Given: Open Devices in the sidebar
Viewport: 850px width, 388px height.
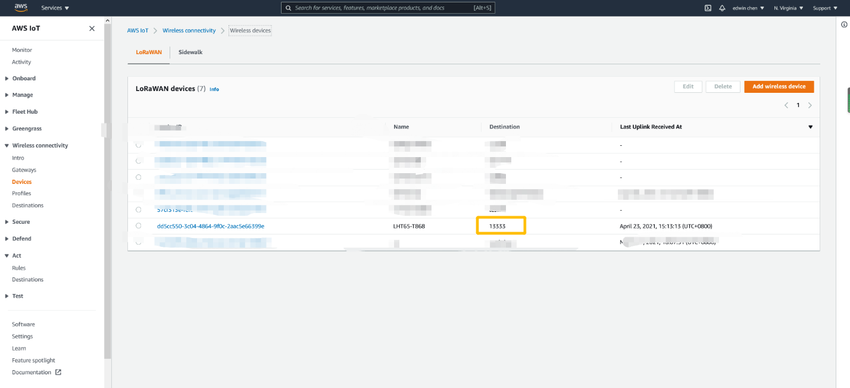Looking at the screenshot, I should pos(22,182).
